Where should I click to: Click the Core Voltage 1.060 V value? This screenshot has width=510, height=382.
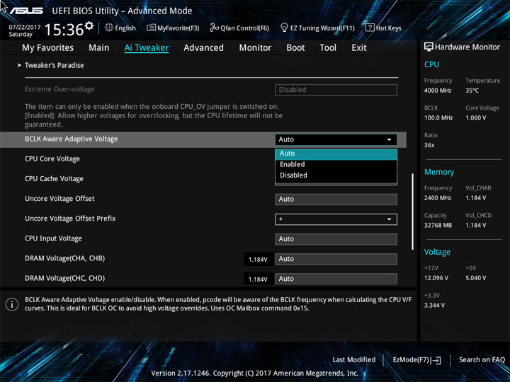[x=475, y=118]
